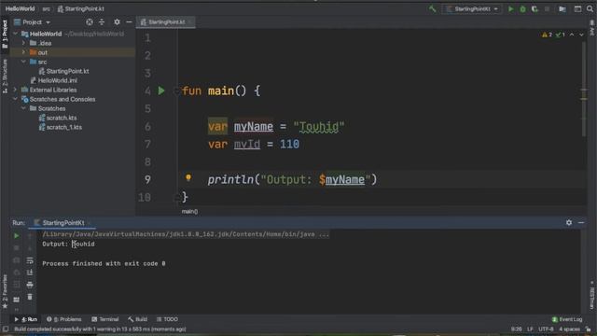Expand the out folder
597x336 pixels.
pyautogui.click(x=23, y=52)
